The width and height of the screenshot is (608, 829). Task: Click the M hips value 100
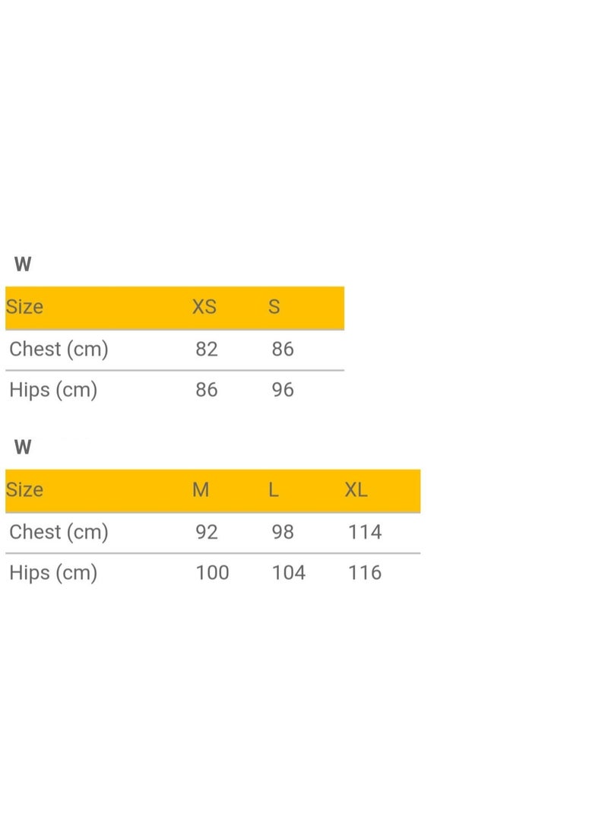[212, 573]
